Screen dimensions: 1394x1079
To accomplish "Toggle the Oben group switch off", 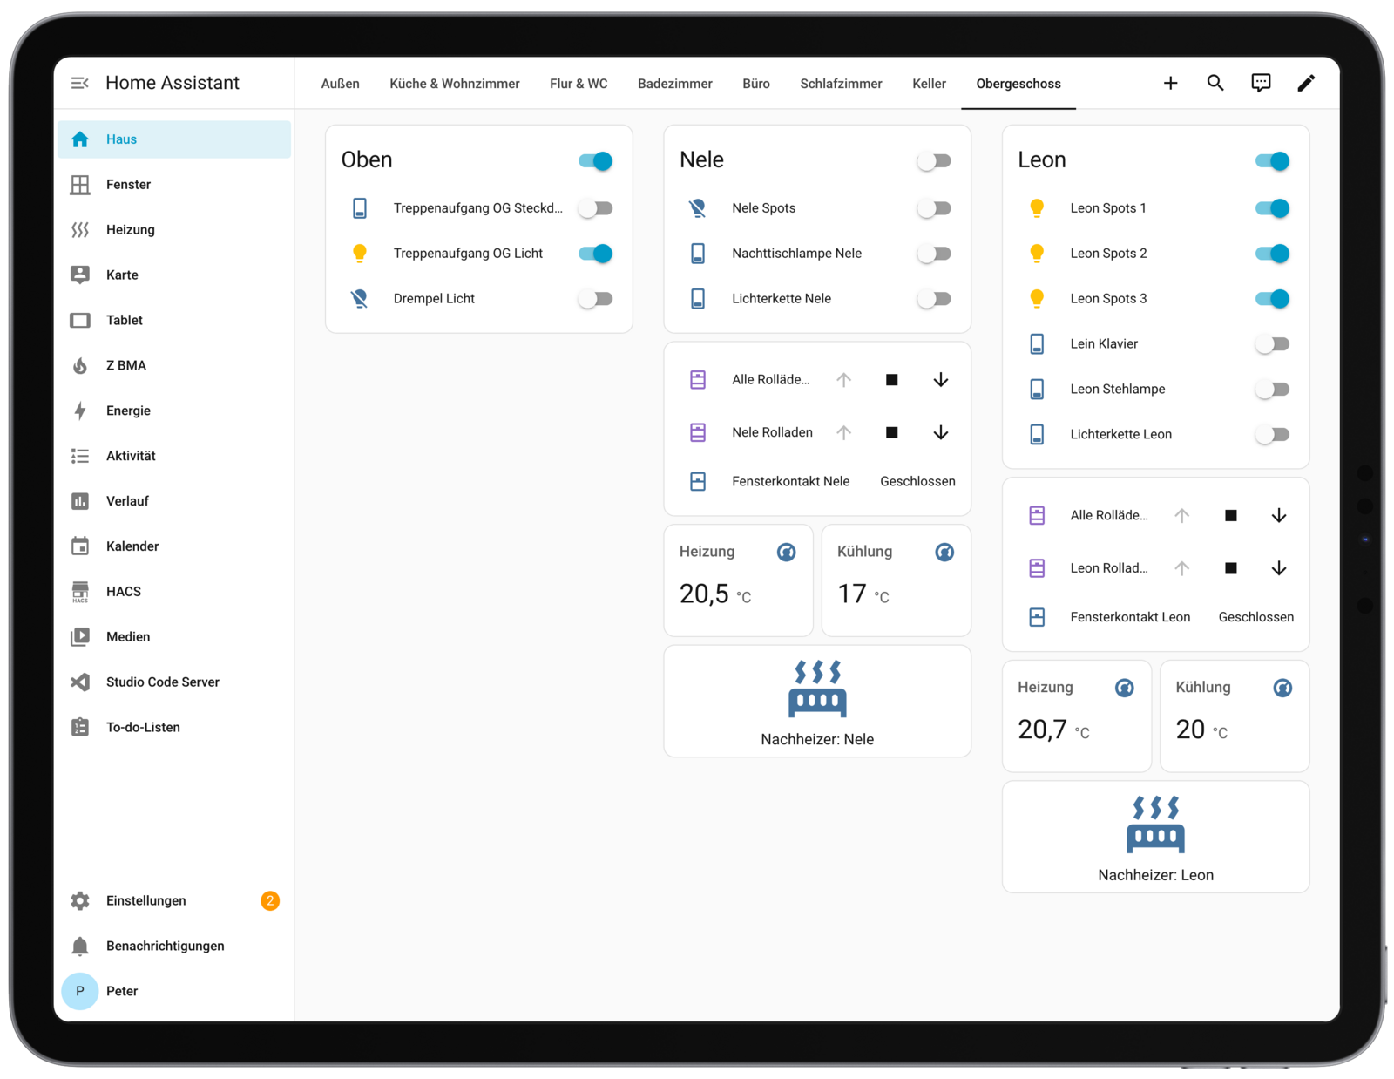I will (x=596, y=160).
